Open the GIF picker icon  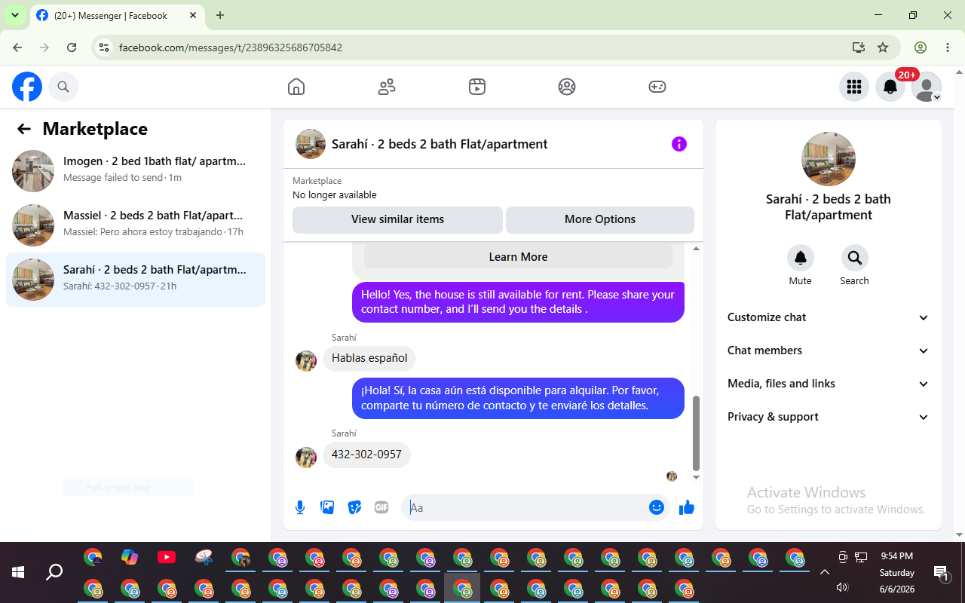tap(381, 507)
